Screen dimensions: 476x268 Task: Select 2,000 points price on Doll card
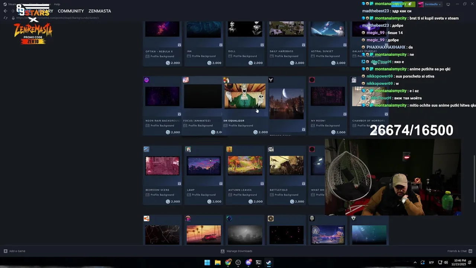click(x=255, y=63)
